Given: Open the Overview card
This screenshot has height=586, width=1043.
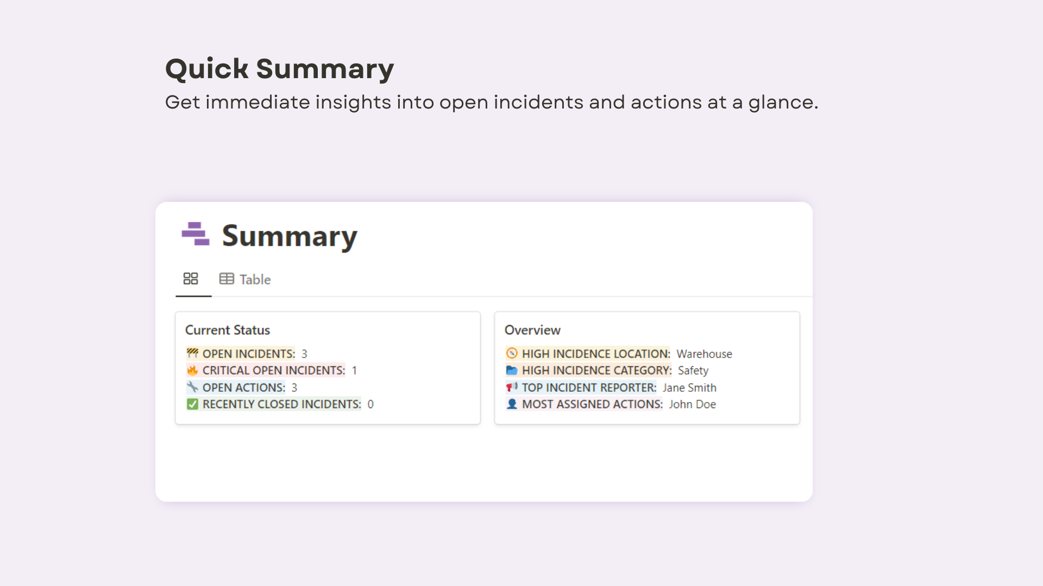Looking at the screenshot, I should click(x=647, y=368).
